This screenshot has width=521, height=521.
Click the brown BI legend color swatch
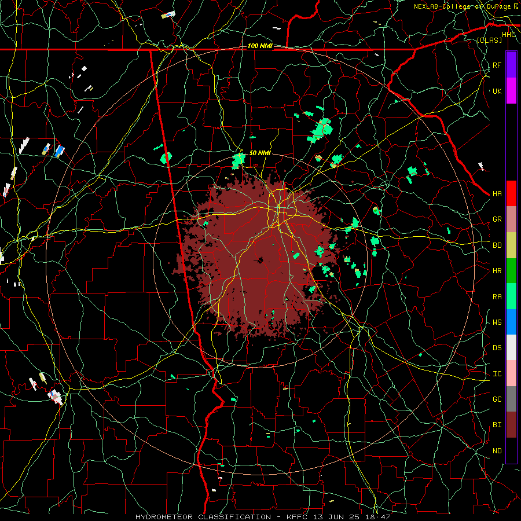tap(511, 425)
